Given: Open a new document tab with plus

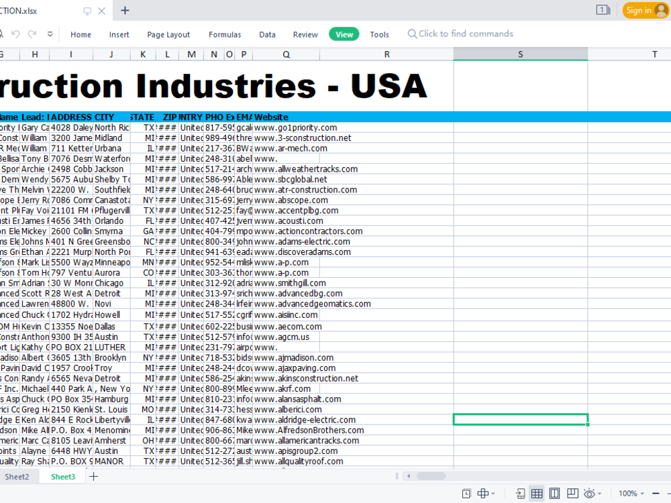Looking at the screenshot, I should tap(125, 11).
